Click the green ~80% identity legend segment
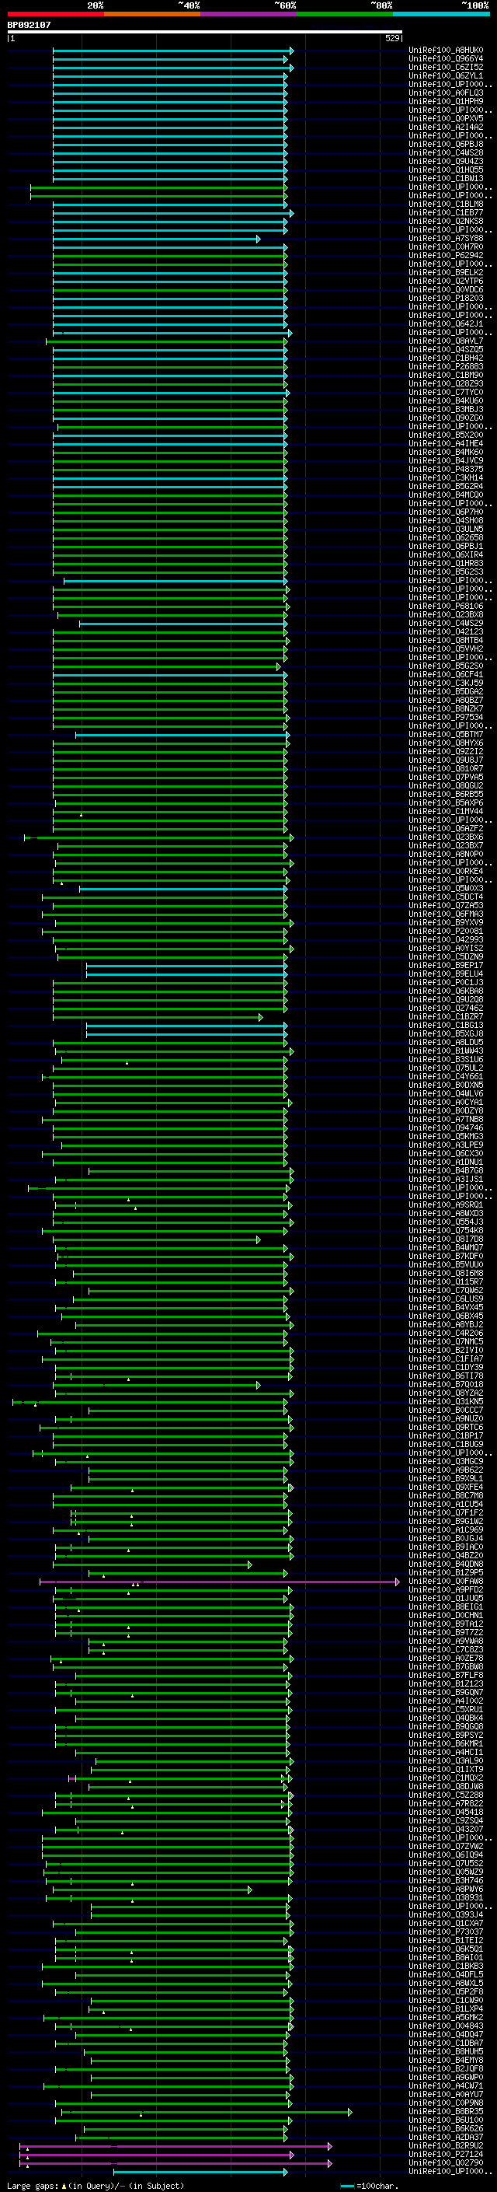This screenshot has height=2192, width=497. [345, 14]
